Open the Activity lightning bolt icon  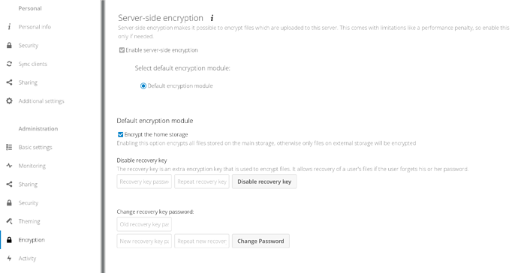pyautogui.click(x=9, y=258)
